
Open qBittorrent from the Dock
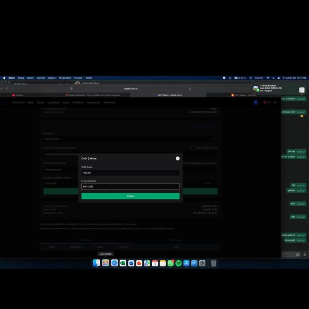(194, 263)
